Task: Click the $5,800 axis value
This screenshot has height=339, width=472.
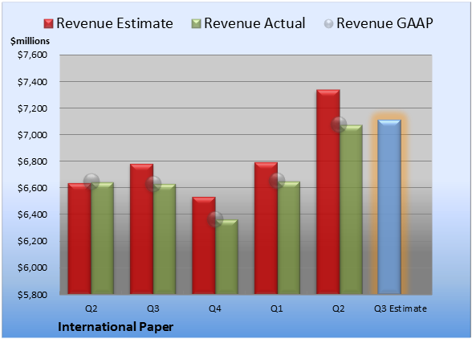Action: pyautogui.click(x=32, y=294)
